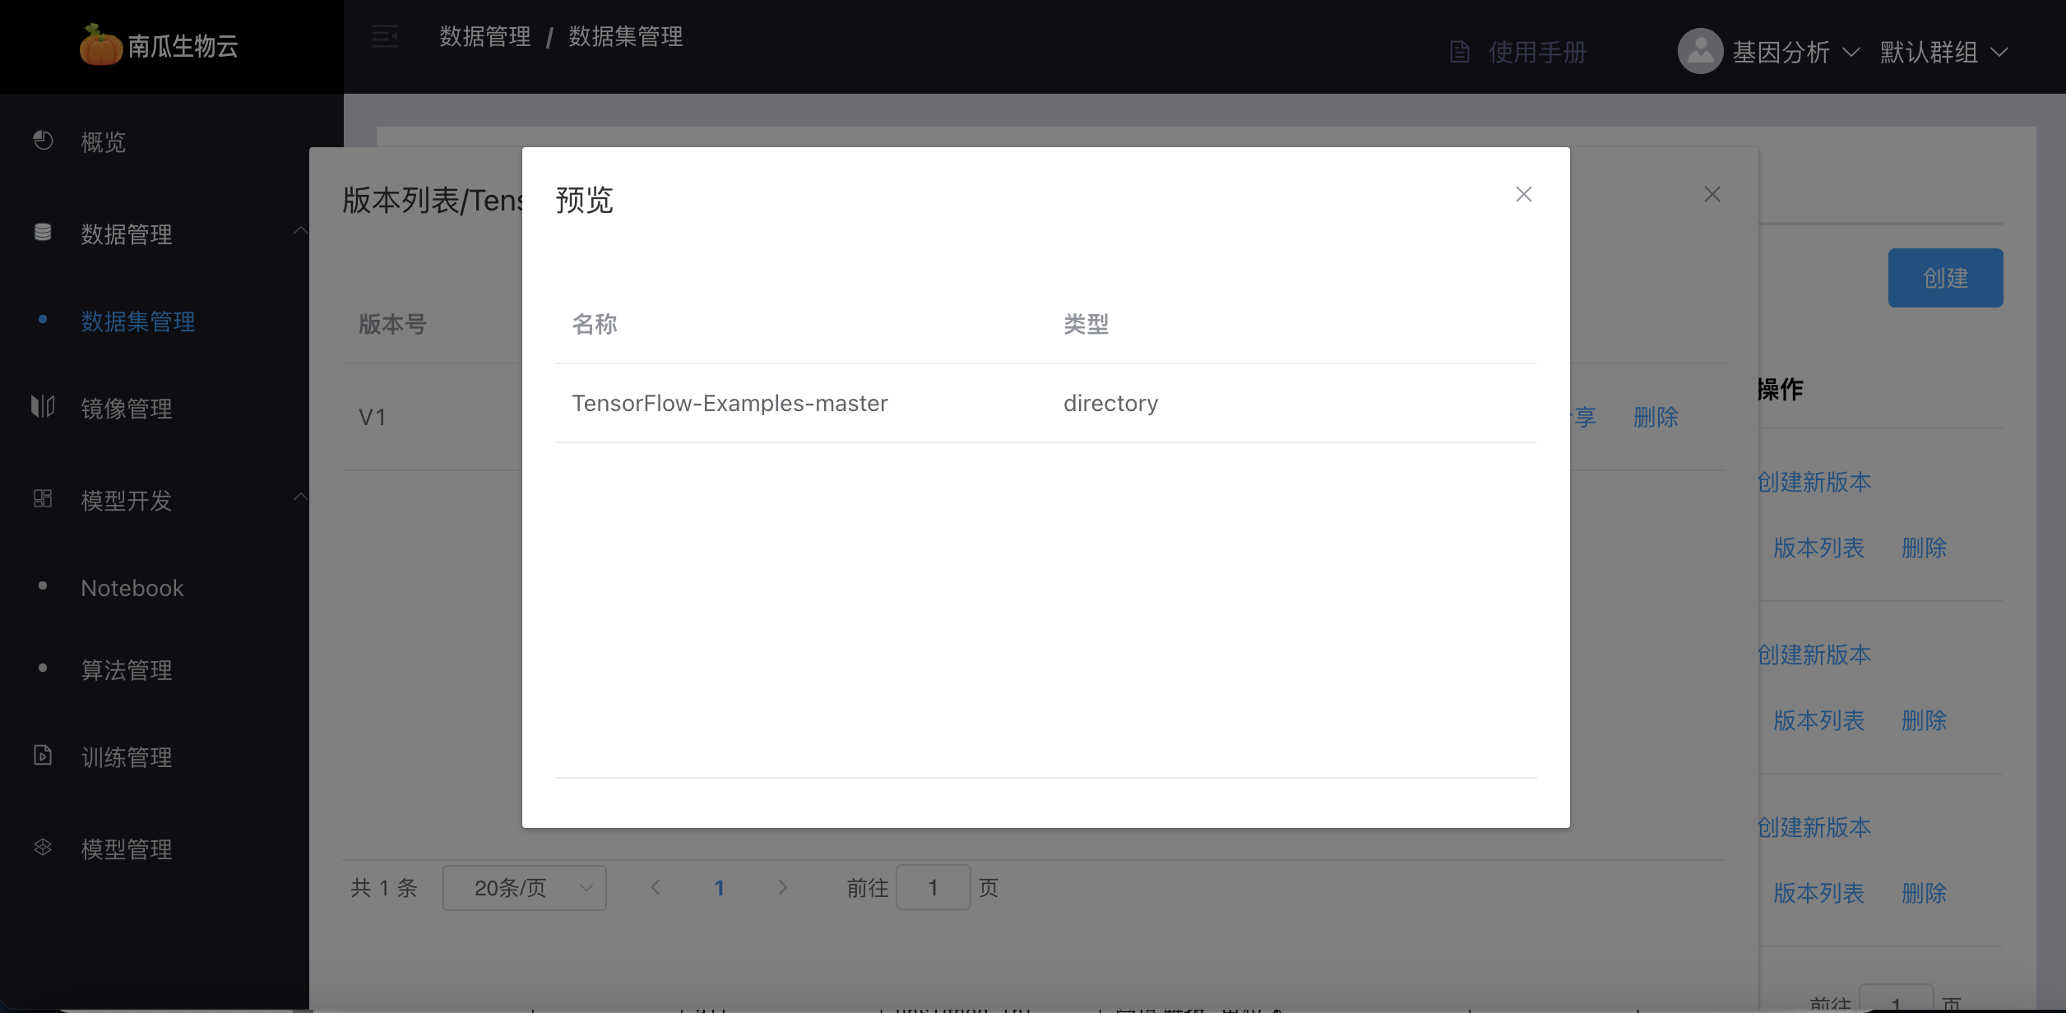Click the data management database icon
This screenshot has width=2066, height=1013.
(x=43, y=233)
